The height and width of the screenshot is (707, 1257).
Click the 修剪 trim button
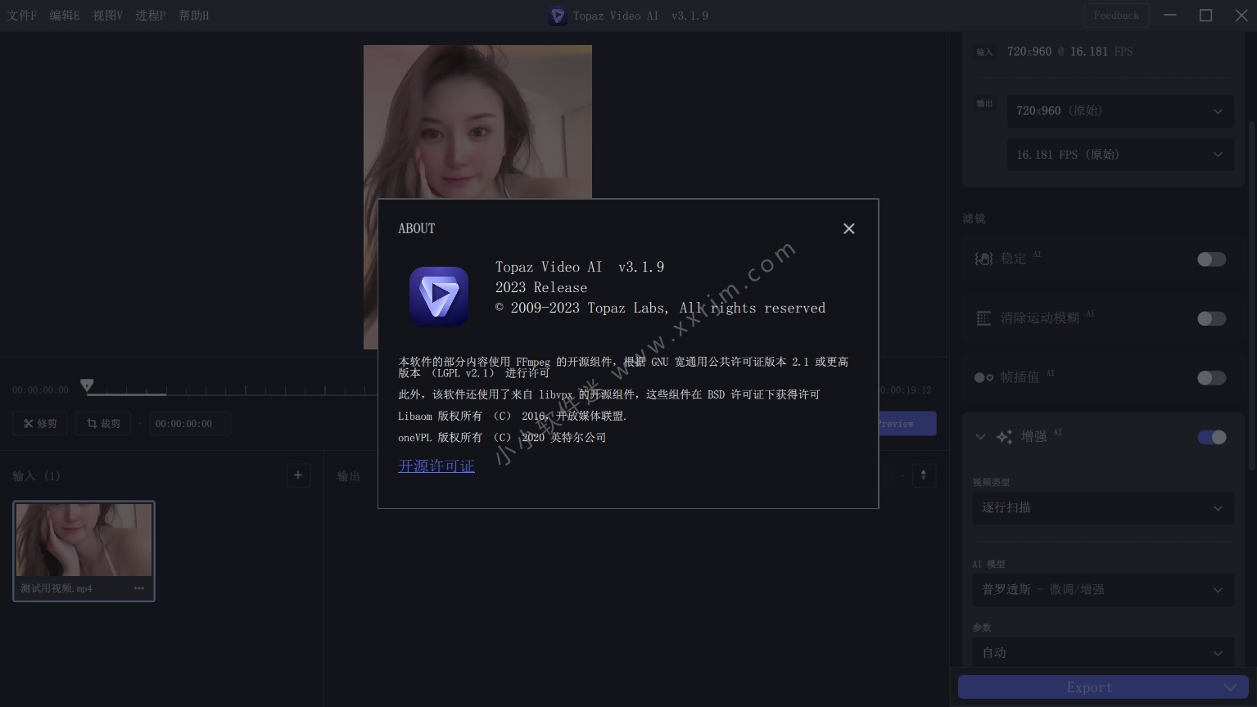[40, 424]
